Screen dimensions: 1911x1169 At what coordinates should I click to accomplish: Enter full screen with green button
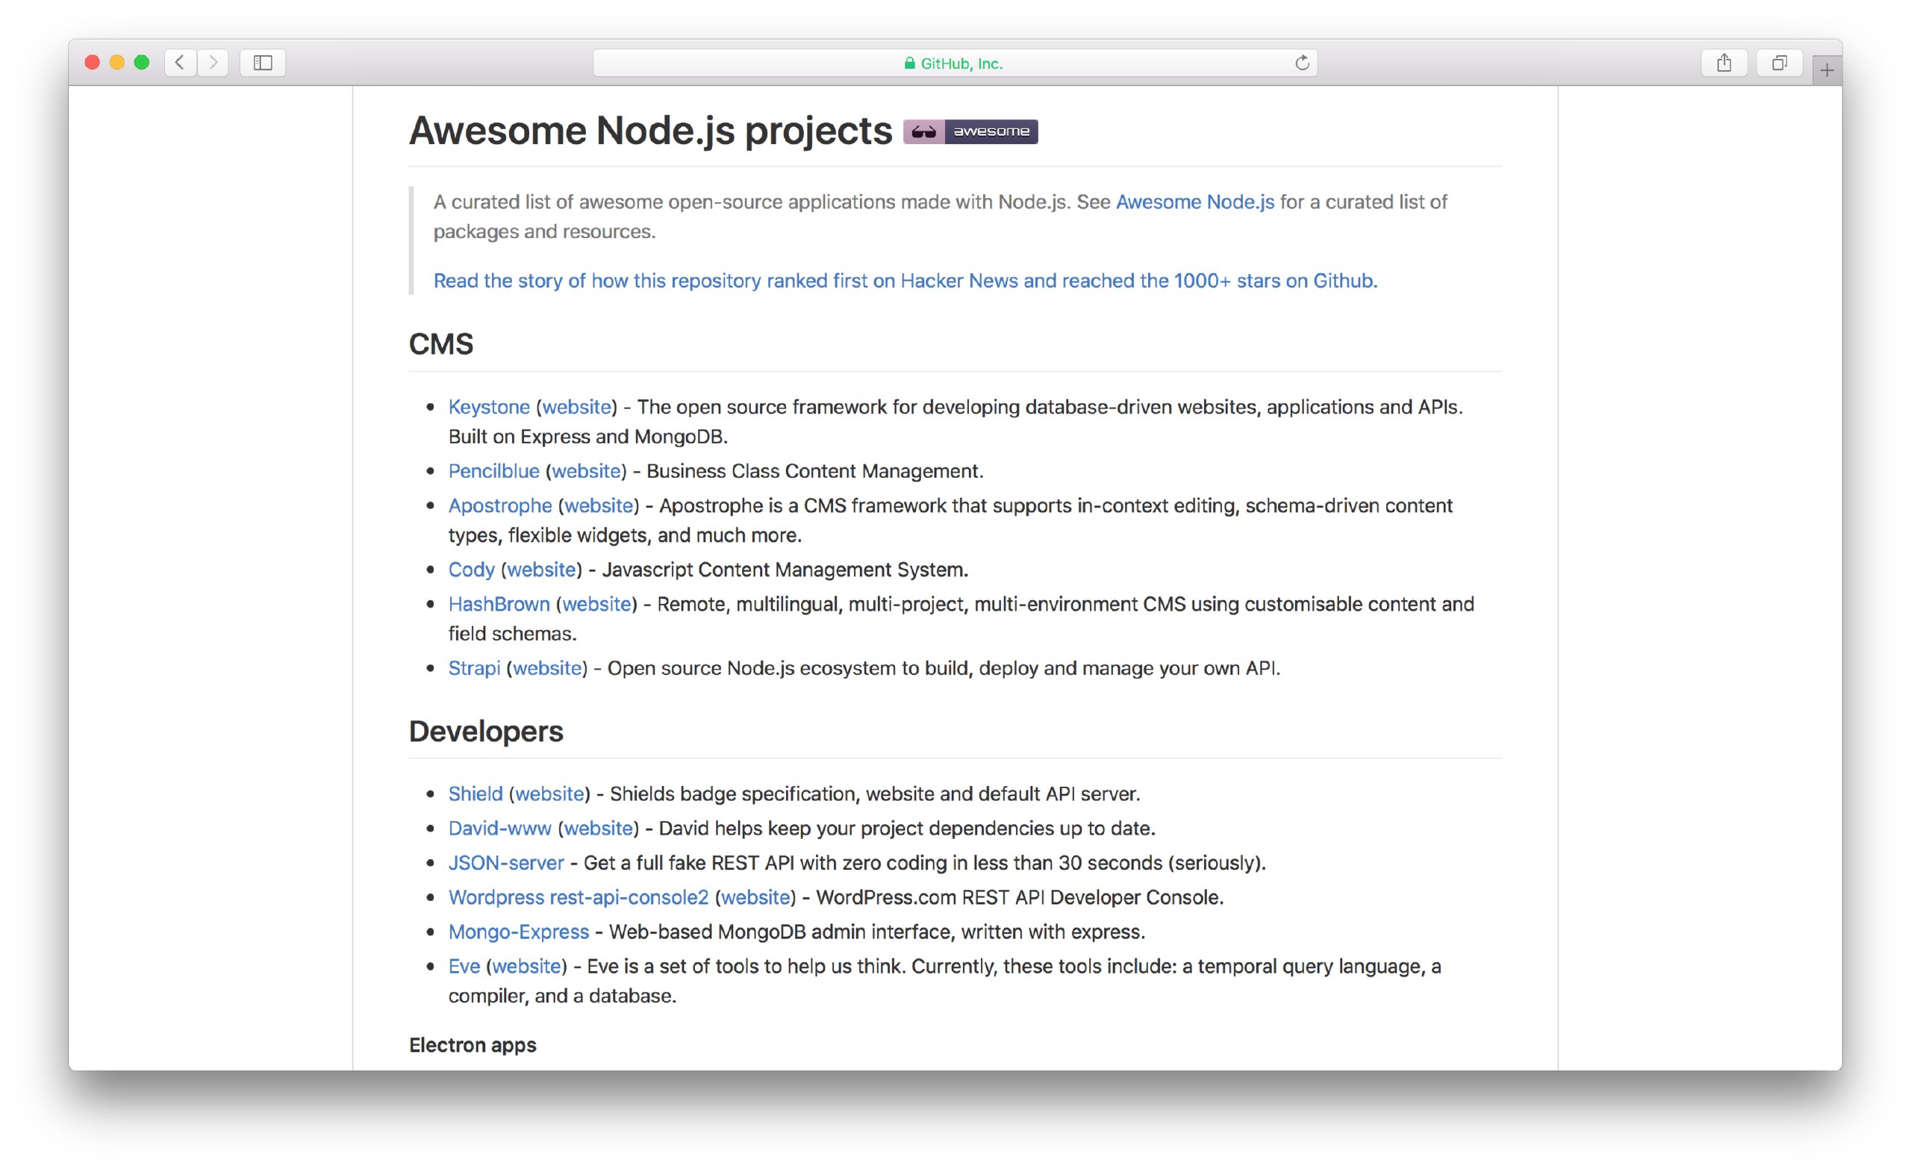142,62
